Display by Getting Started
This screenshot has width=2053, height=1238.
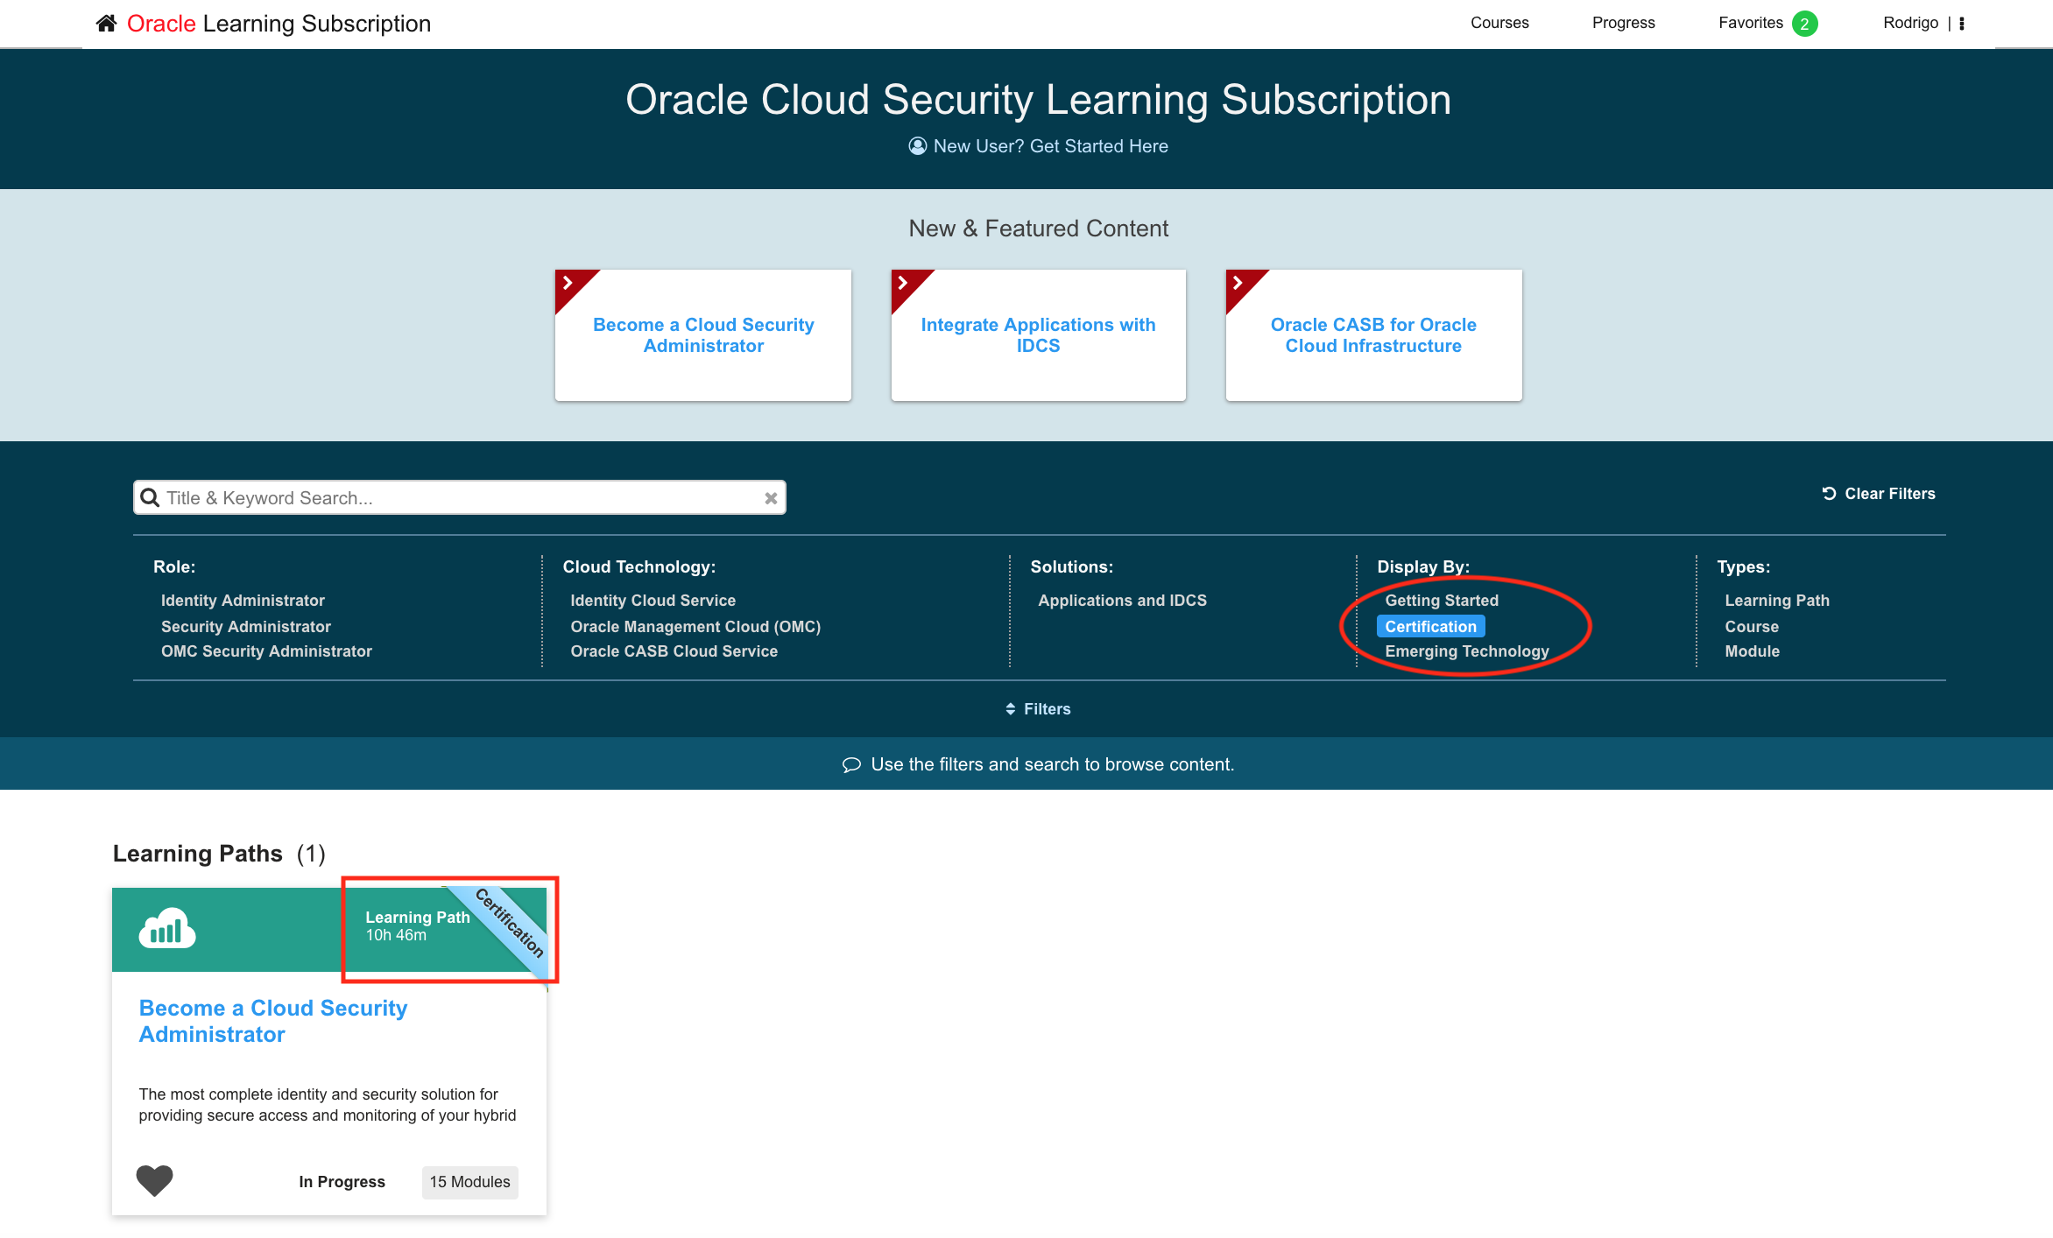tap(1442, 601)
